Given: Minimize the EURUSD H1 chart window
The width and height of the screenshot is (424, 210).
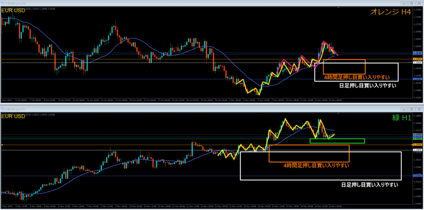Looking at the screenshot, I should (x=405, y=109).
